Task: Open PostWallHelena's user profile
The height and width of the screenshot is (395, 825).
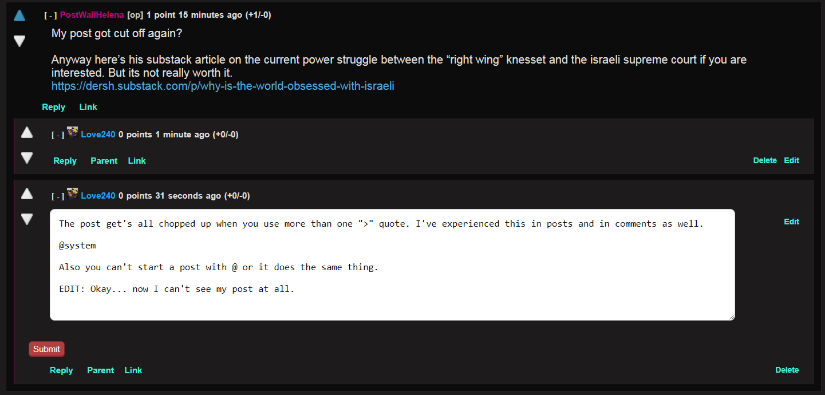Action: pos(92,15)
